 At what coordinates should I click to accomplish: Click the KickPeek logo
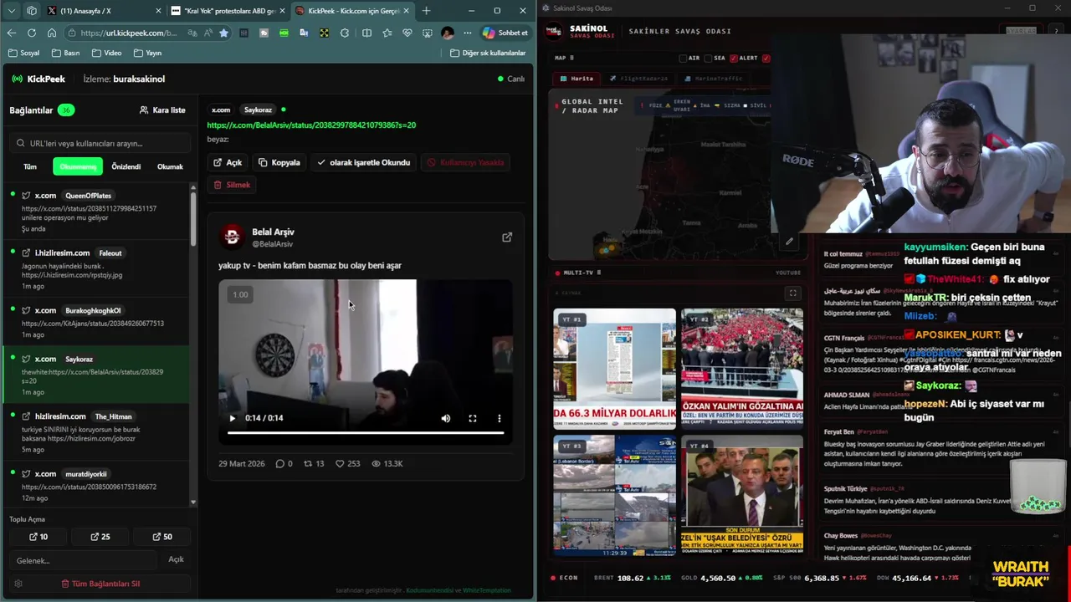pyautogui.click(x=38, y=79)
